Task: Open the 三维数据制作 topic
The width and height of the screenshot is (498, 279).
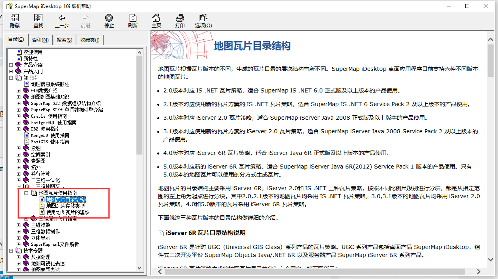Action: [46, 231]
